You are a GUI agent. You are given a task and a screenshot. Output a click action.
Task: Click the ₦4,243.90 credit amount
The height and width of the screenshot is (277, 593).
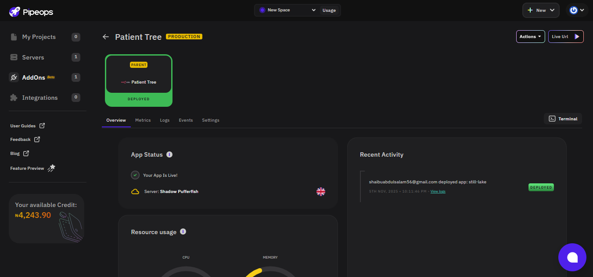click(x=33, y=215)
